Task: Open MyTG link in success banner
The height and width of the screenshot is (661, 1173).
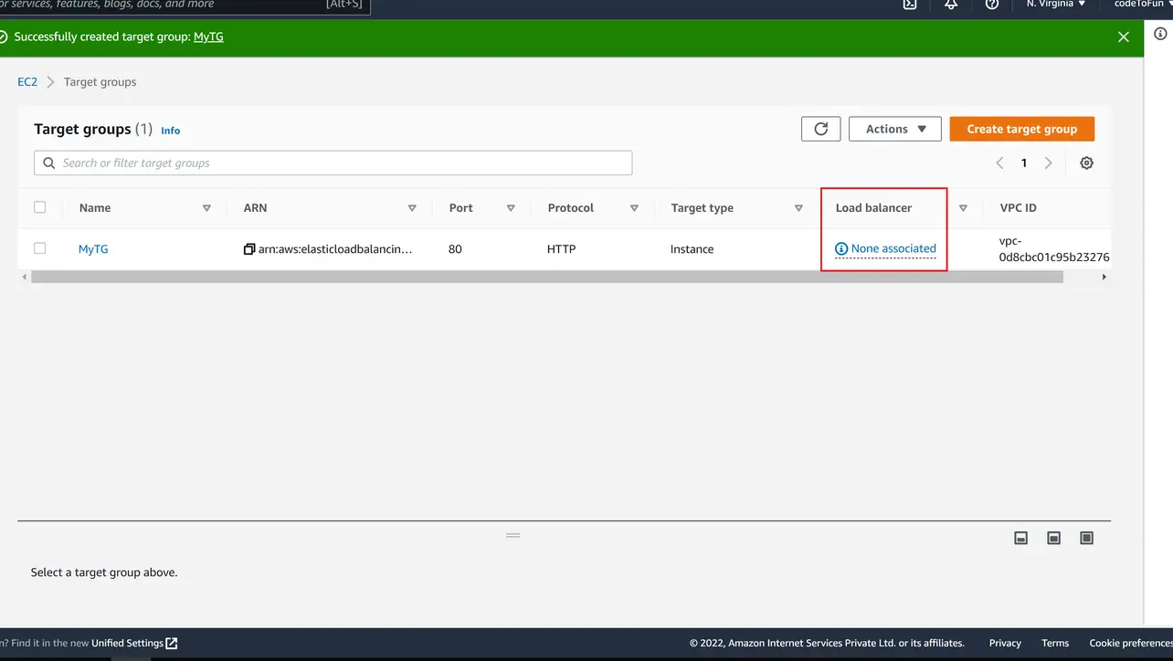Action: pos(208,37)
